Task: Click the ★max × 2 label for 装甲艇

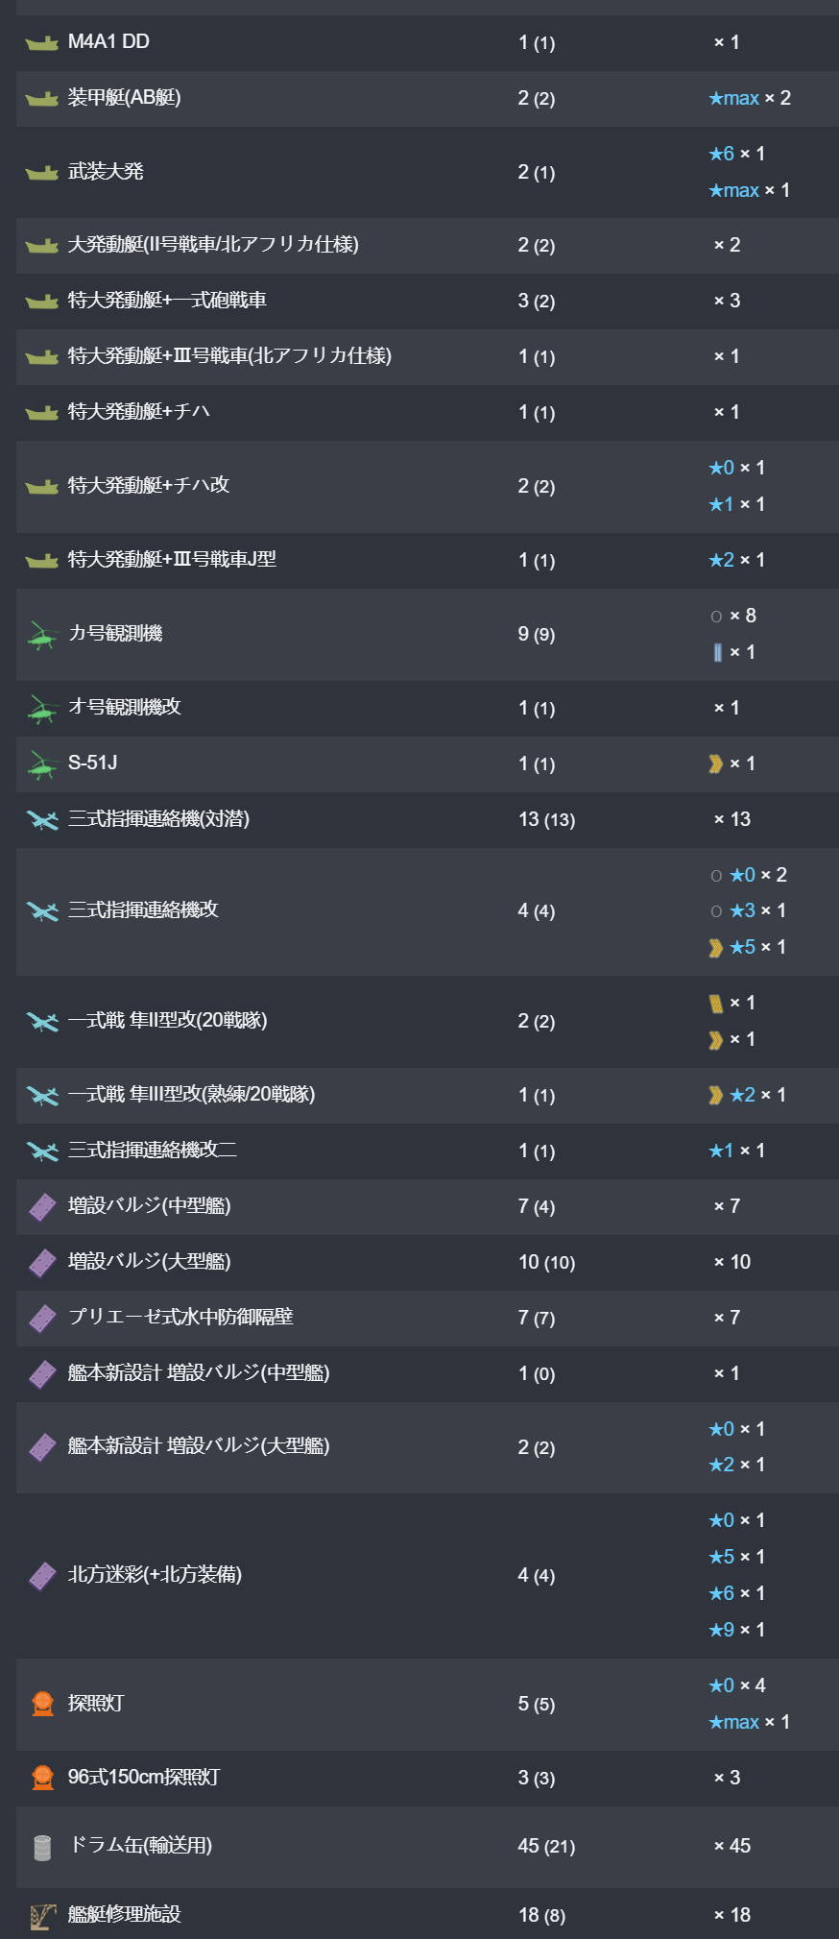Action: tap(750, 98)
